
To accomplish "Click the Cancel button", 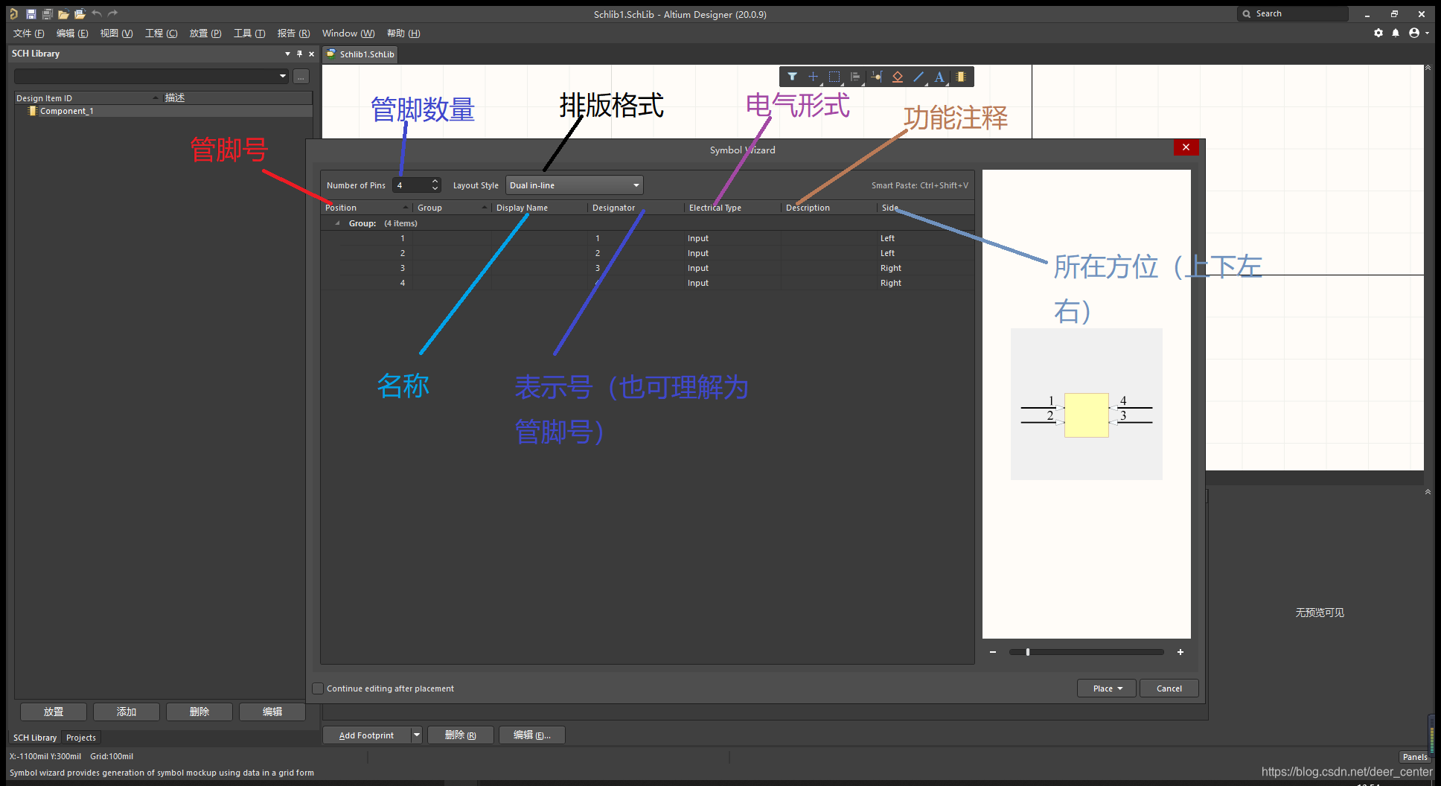I will [1169, 688].
